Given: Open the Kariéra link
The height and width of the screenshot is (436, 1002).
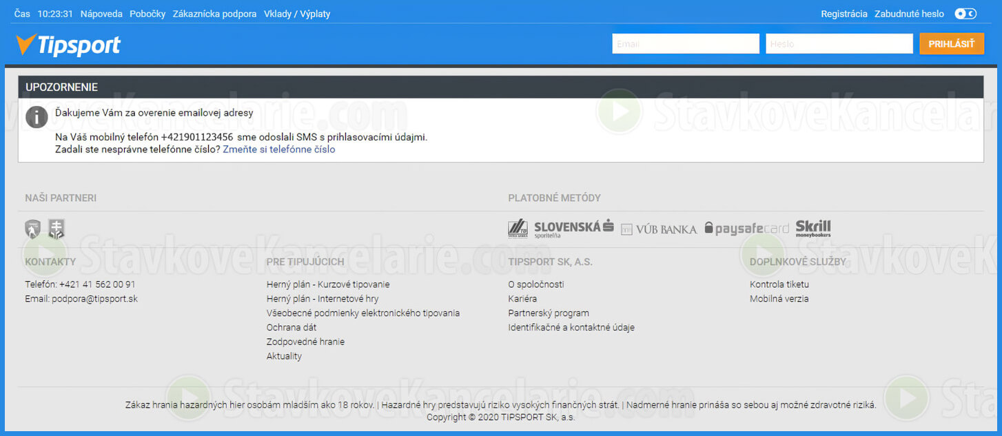Looking at the screenshot, I should pos(522,299).
